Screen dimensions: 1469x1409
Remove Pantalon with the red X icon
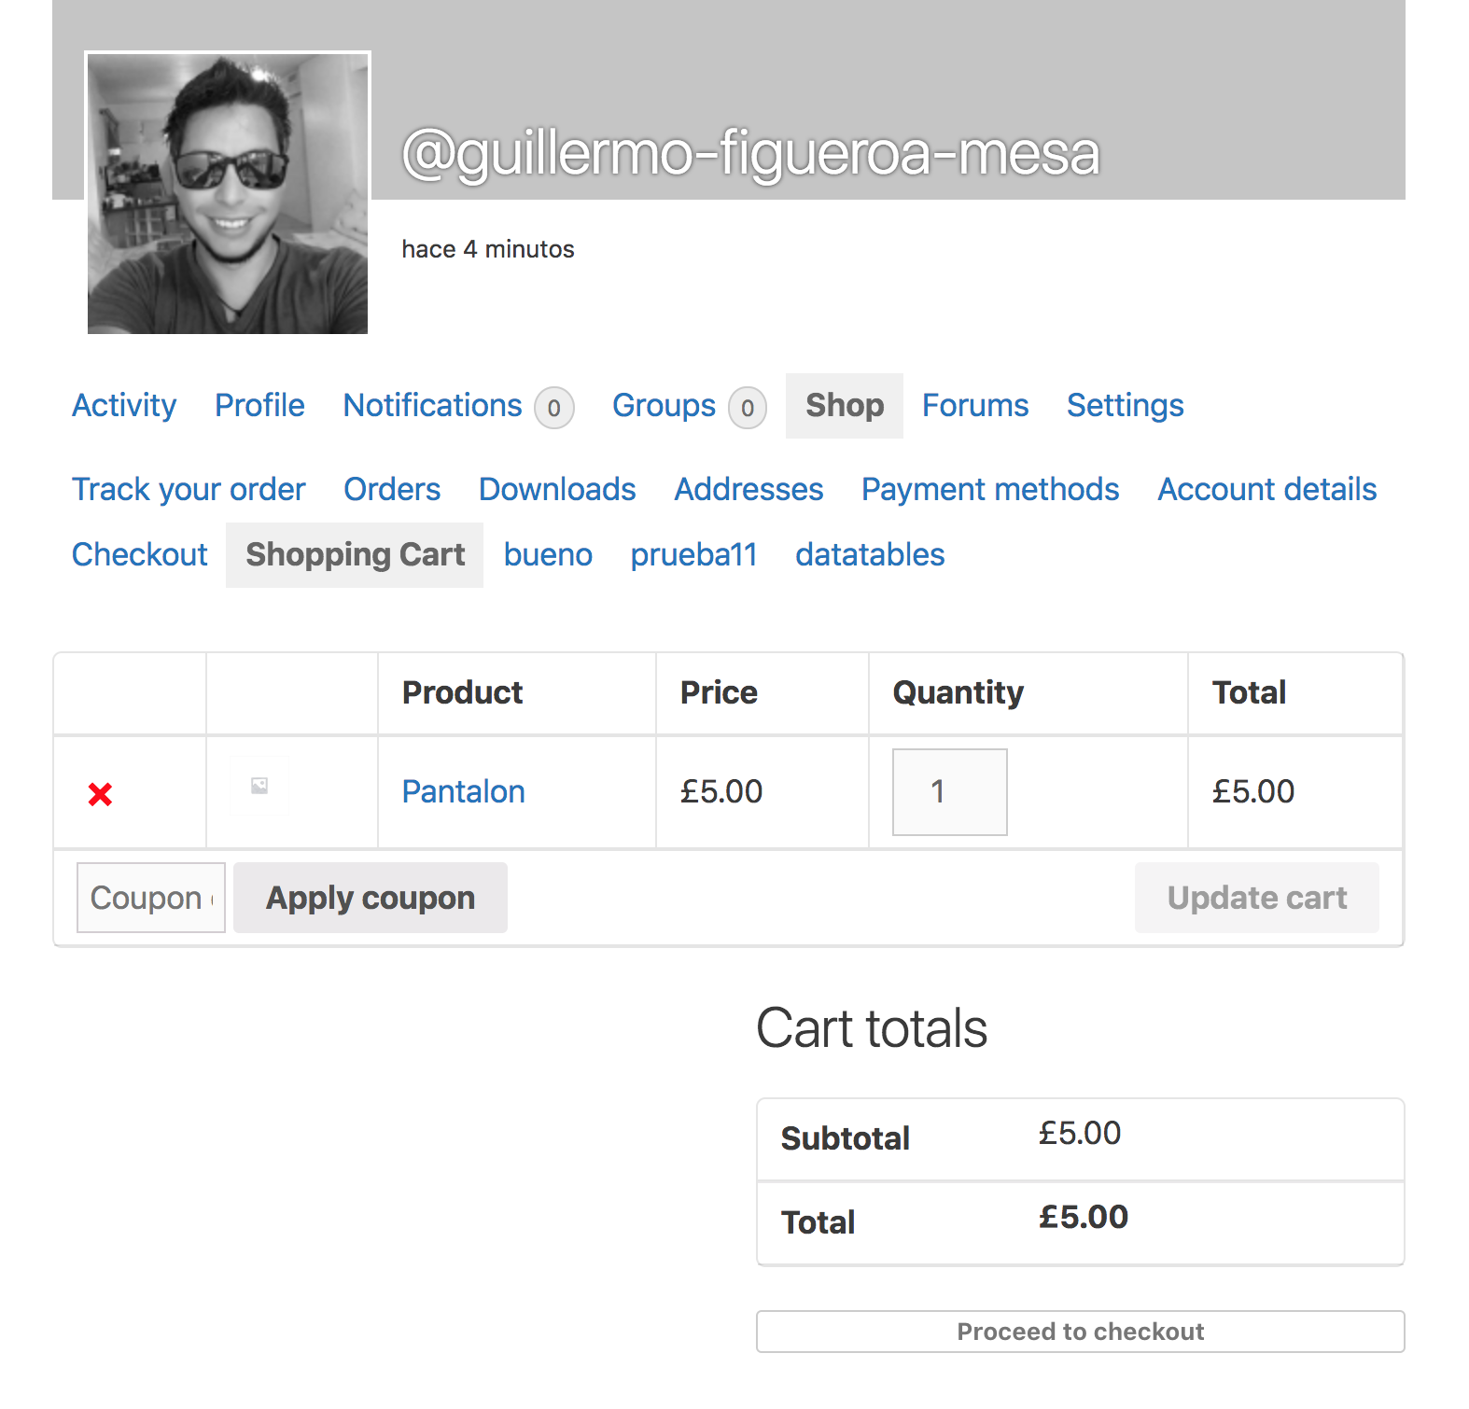point(100,794)
